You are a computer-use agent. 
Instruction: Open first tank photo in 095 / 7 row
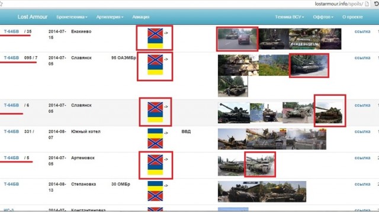[238, 65]
